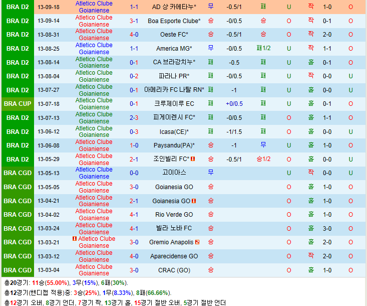Open CRAC (GO) team link
This screenshot has height=306, width=367.
pyautogui.click(x=174, y=270)
